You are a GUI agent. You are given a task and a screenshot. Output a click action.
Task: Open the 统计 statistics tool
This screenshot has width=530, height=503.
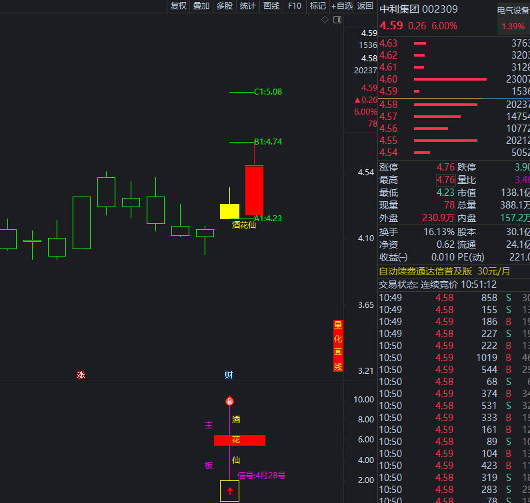(247, 6)
